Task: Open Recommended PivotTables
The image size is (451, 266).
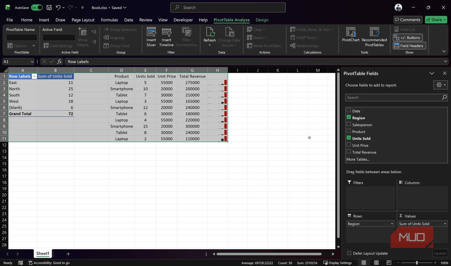Action: coord(374,37)
